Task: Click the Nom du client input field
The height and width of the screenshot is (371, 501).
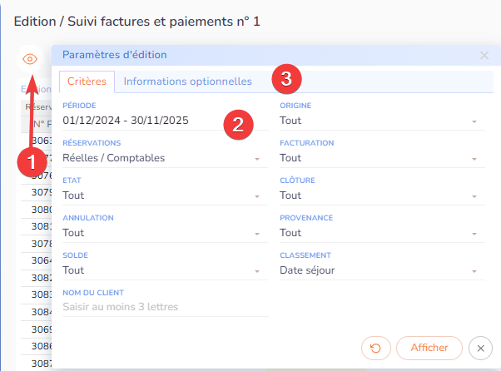Action: [x=165, y=307]
